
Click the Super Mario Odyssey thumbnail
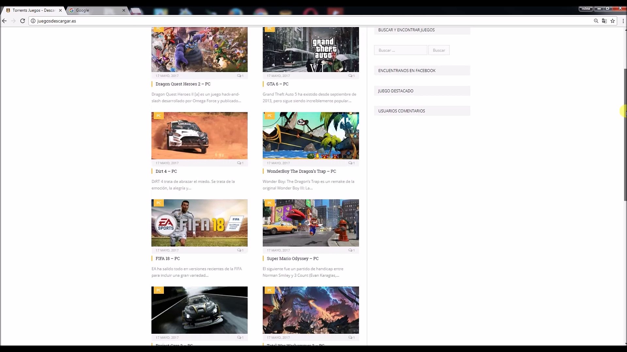[311, 223]
